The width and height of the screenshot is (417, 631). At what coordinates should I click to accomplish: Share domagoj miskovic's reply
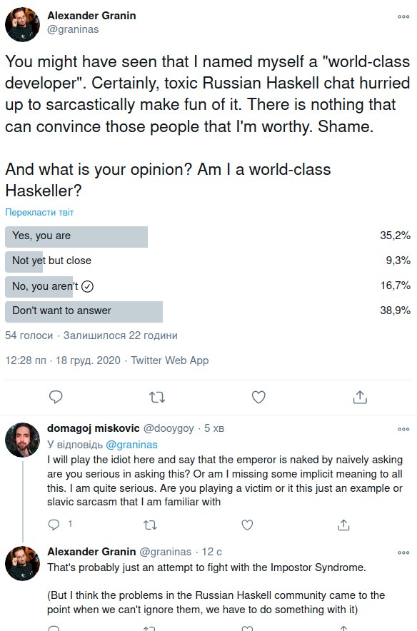pos(343,525)
